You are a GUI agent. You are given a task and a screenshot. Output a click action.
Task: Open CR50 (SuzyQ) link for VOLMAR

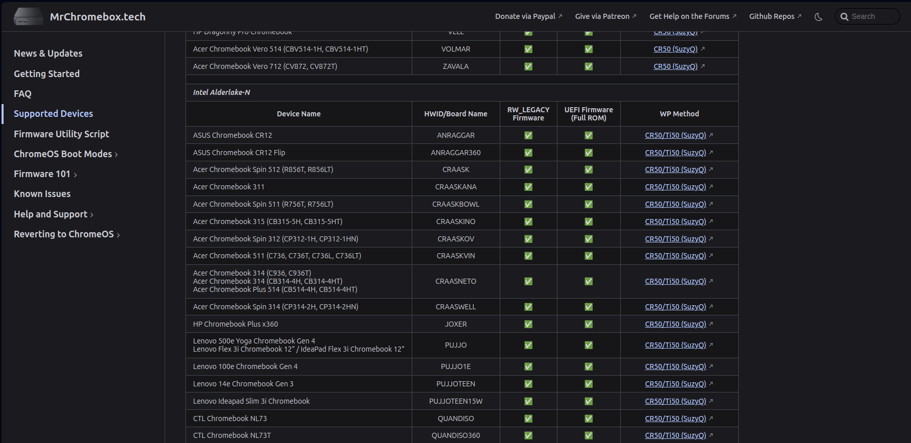(x=675, y=49)
